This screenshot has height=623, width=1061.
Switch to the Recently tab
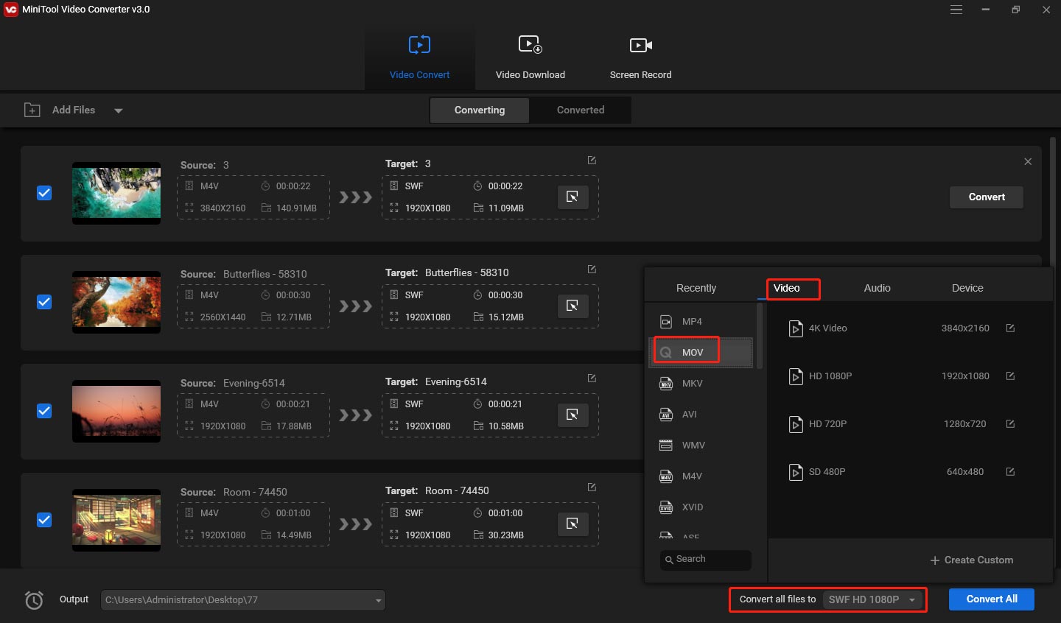(x=696, y=288)
